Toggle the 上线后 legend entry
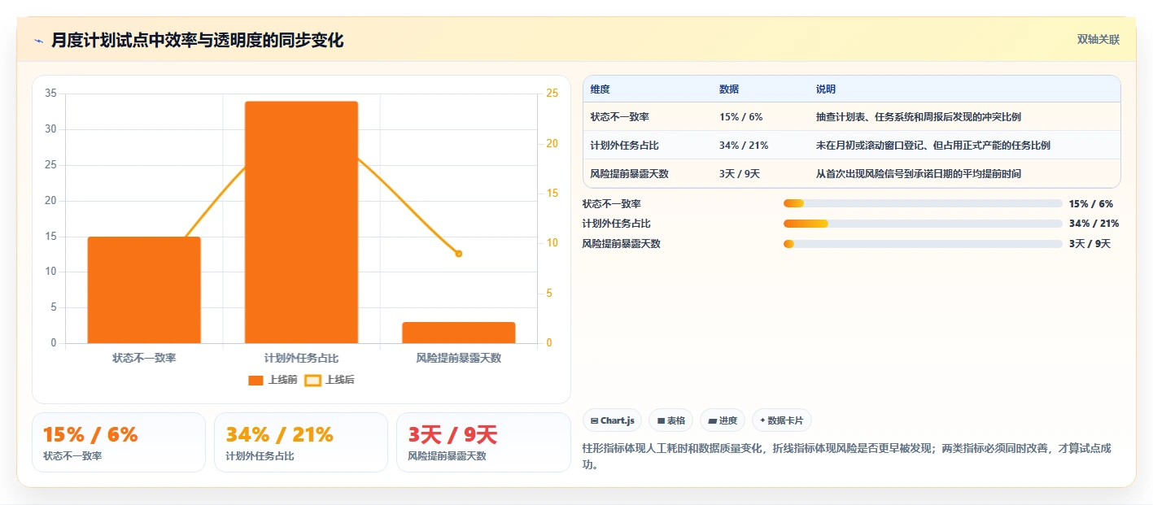The width and height of the screenshot is (1153, 505). (x=330, y=380)
